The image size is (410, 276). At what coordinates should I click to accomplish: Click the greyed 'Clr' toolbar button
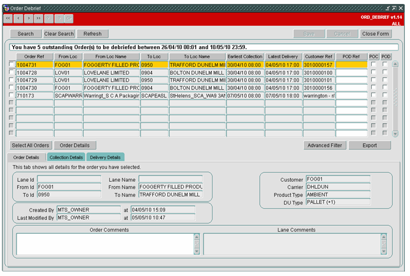[x=69, y=19]
